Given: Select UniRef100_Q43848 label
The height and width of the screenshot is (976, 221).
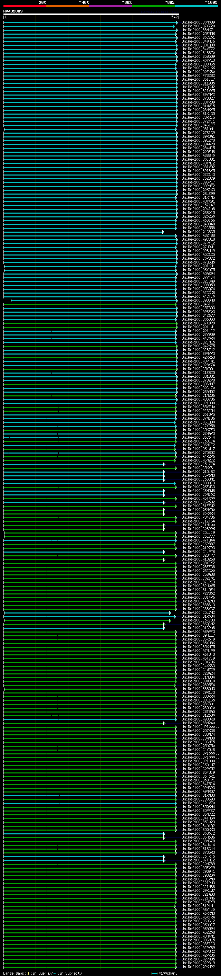Looking at the screenshot, I should tap(198, 224).
